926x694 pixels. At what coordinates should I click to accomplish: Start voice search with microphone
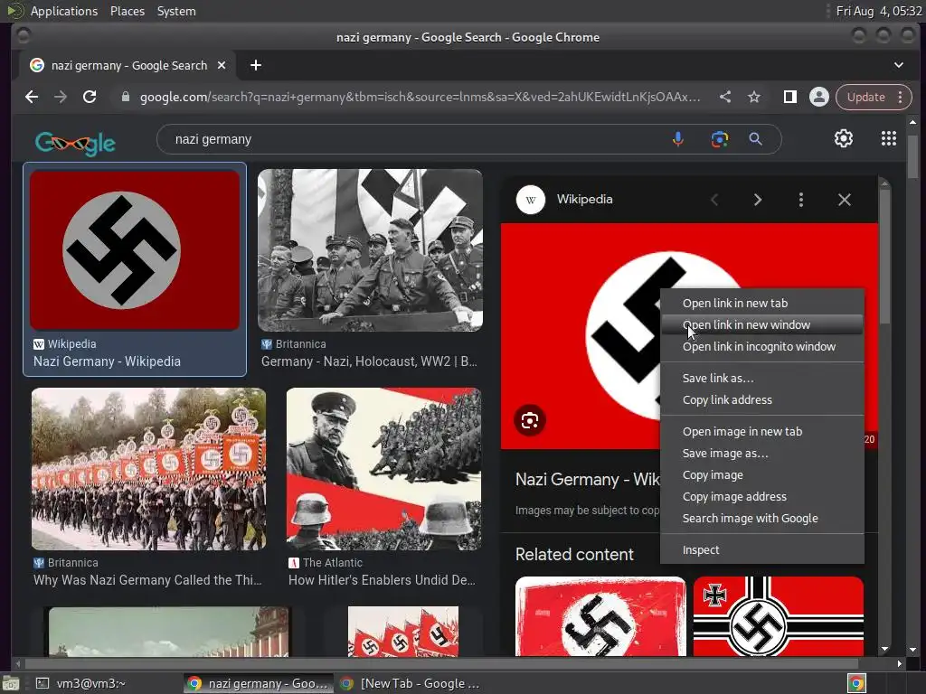[x=678, y=139]
